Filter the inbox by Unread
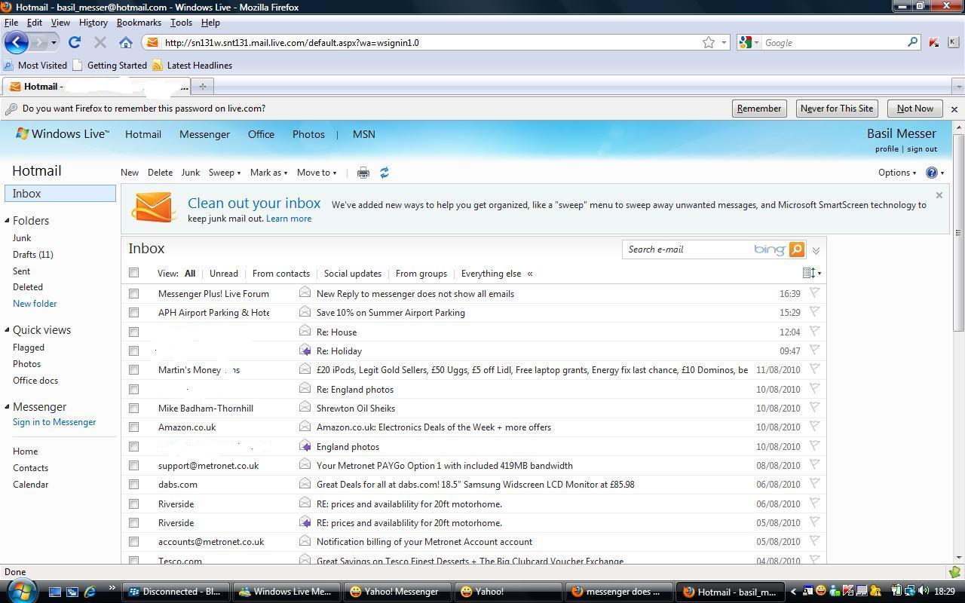Image resolution: width=965 pixels, height=603 pixels. pyautogui.click(x=223, y=274)
